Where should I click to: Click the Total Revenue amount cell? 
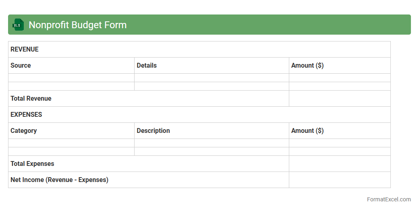[339, 99]
